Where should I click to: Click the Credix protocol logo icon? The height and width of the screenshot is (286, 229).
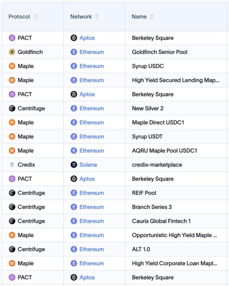click(12, 165)
